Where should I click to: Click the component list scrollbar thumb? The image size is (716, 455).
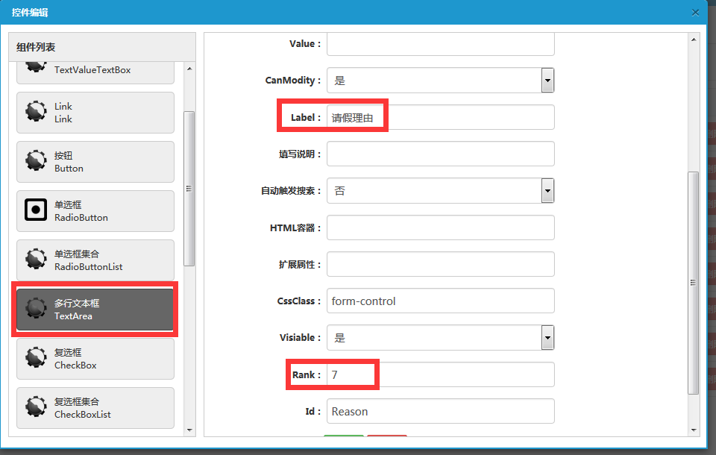[x=189, y=188]
